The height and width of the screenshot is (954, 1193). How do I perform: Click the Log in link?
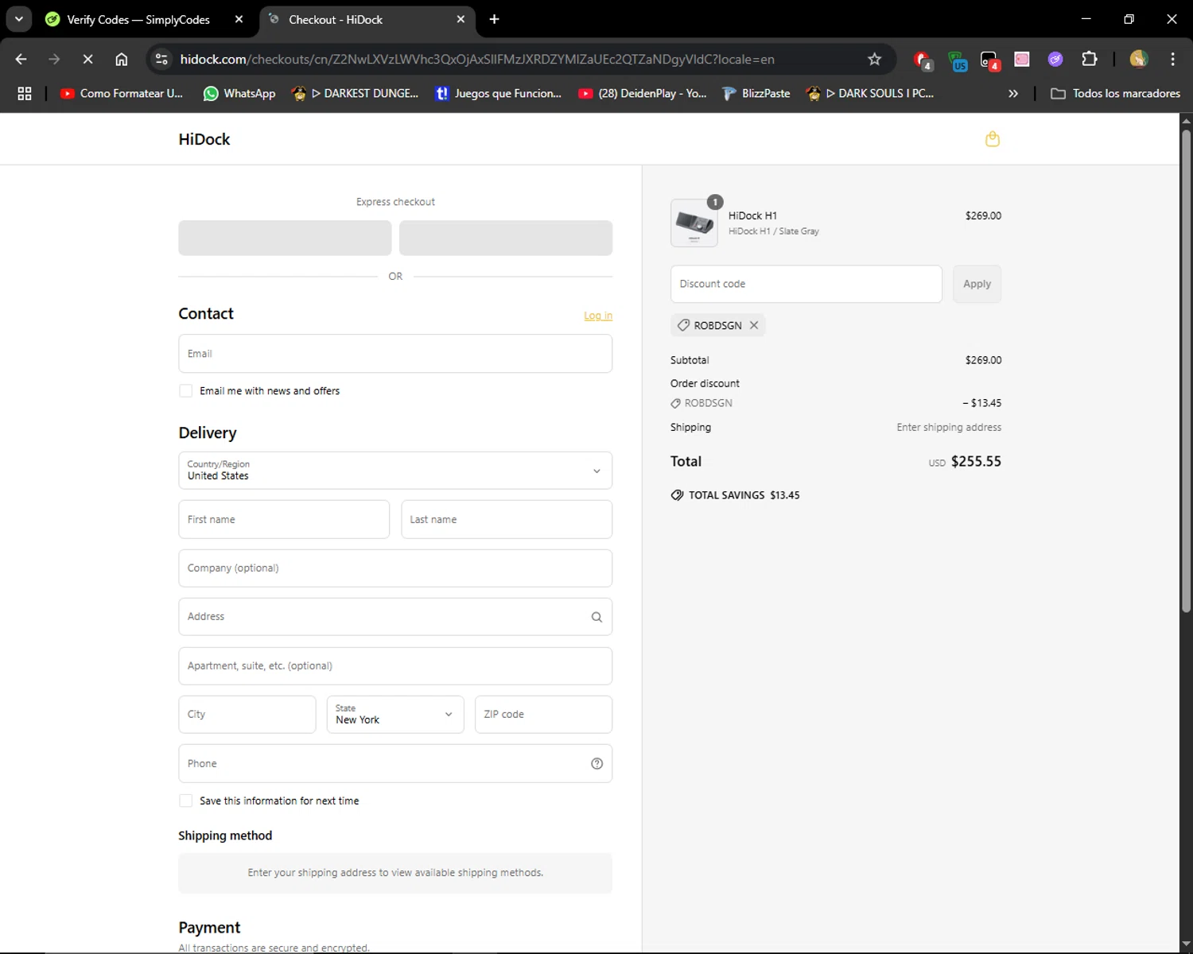[x=598, y=316]
